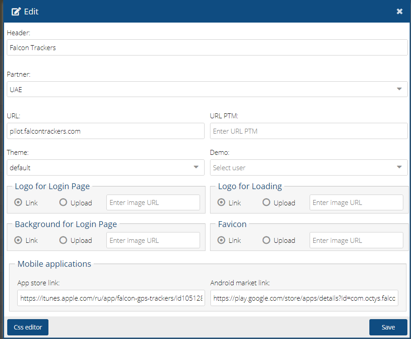Click the Header field with Falcon Trackers
Image resolution: width=411 pixels, height=339 pixels.
pyautogui.click(x=207, y=47)
